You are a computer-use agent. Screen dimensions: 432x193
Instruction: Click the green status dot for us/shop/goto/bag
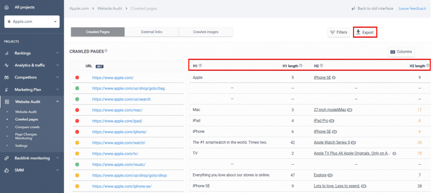[77, 89]
